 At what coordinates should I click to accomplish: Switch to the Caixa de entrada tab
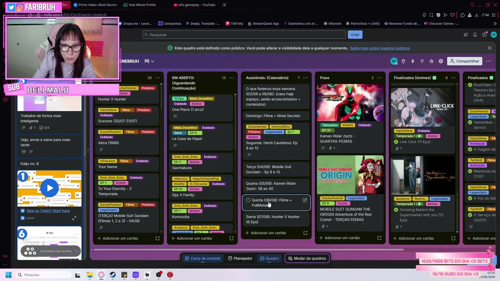(202, 258)
